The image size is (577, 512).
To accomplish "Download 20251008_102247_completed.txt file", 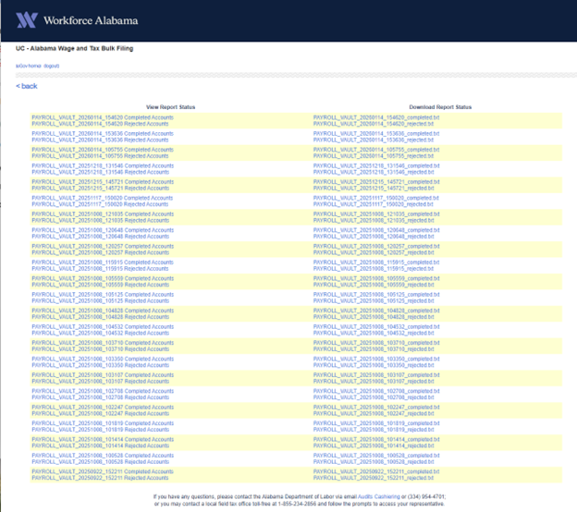I will pyautogui.click(x=376, y=408).
